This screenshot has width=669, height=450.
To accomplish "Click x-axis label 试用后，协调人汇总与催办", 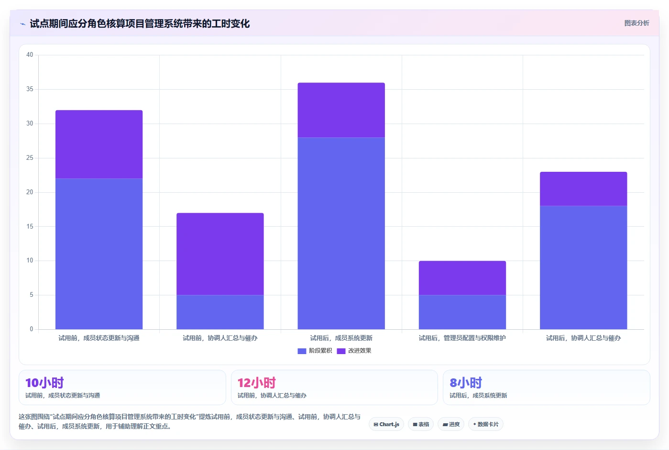I will pyautogui.click(x=583, y=338).
